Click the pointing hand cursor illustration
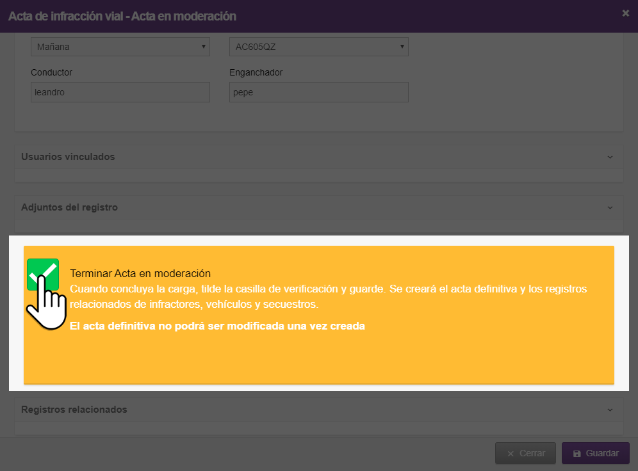This screenshot has height=471, width=638. pyautogui.click(x=47, y=303)
